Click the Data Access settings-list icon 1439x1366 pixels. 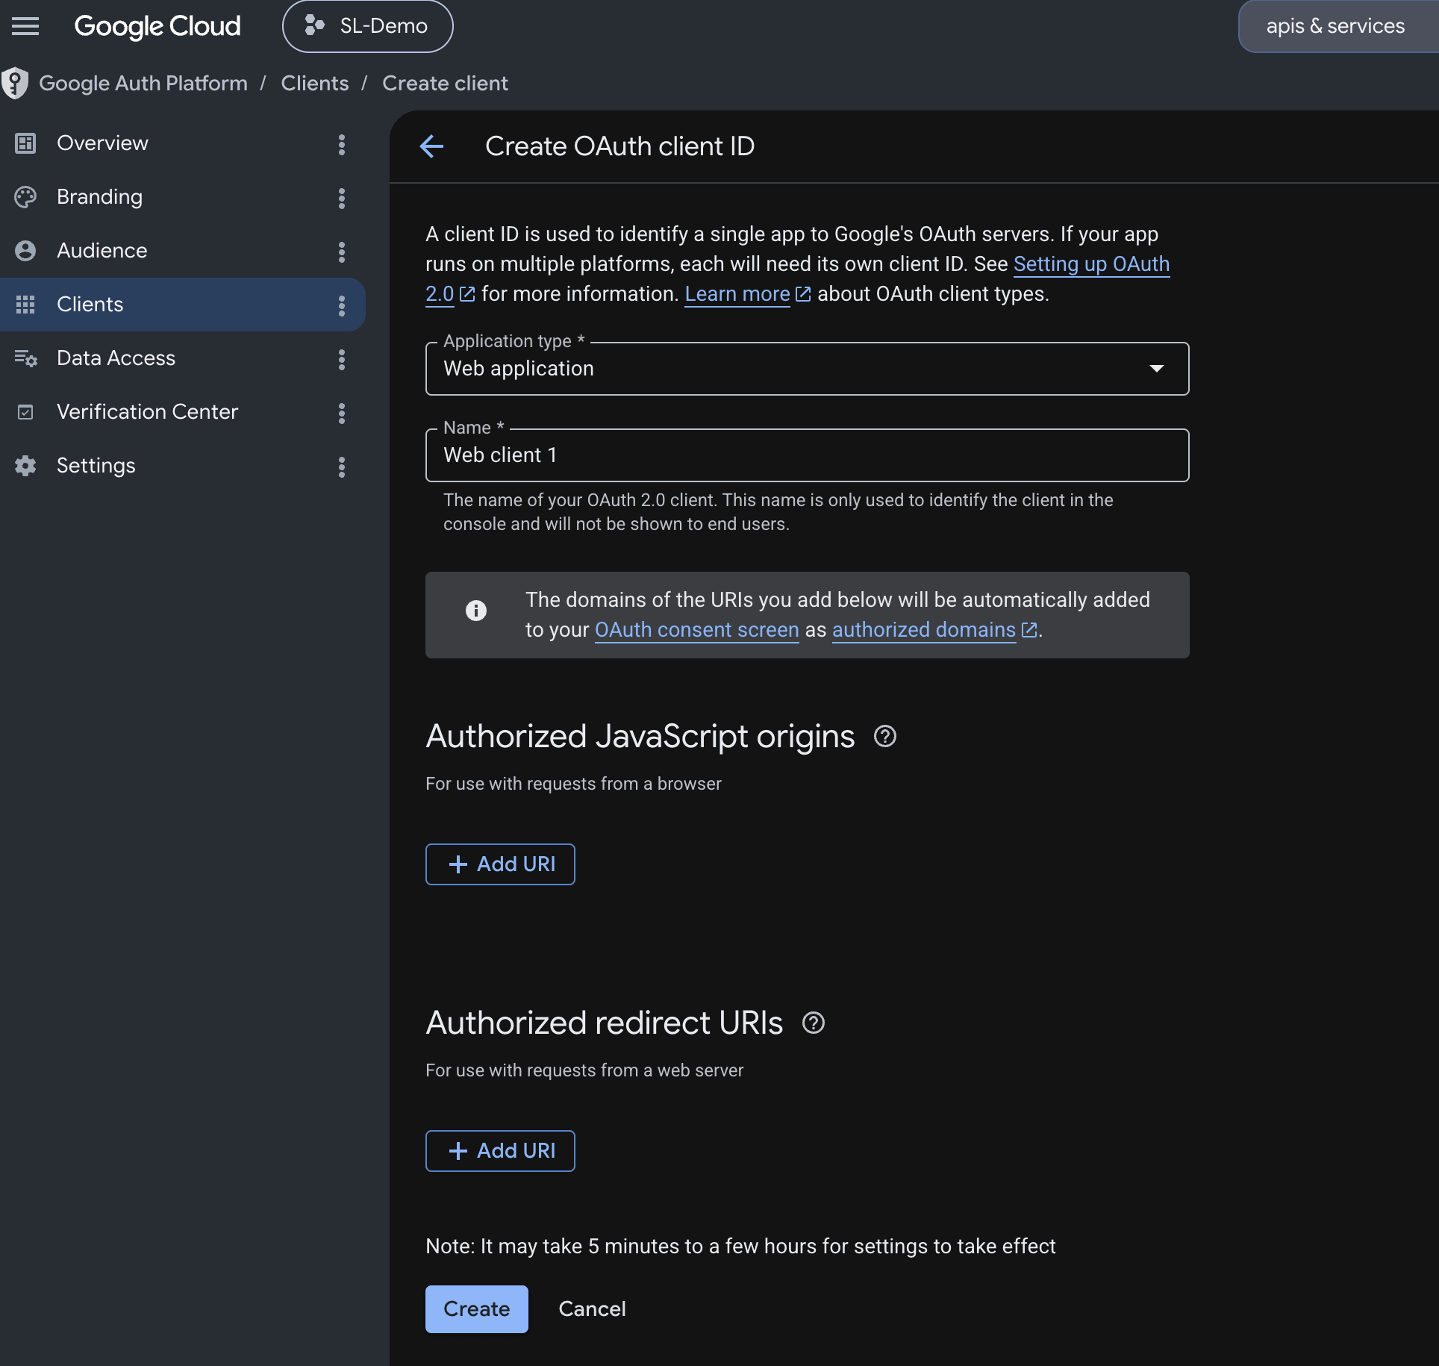25,358
